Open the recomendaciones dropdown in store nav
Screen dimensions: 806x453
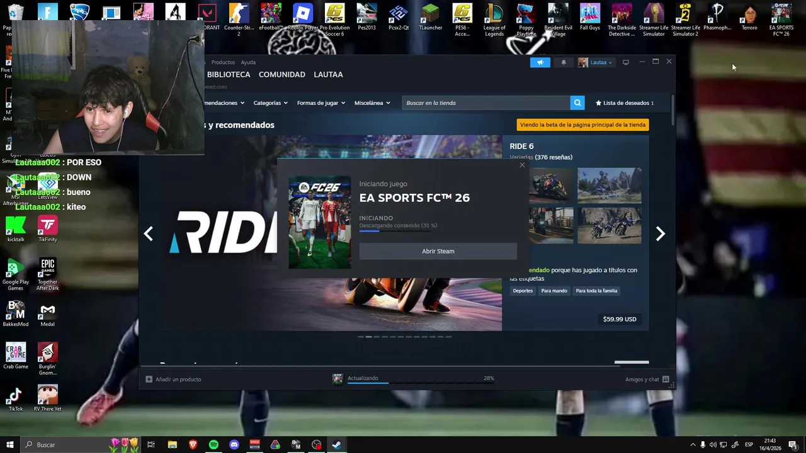pos(224,103)
